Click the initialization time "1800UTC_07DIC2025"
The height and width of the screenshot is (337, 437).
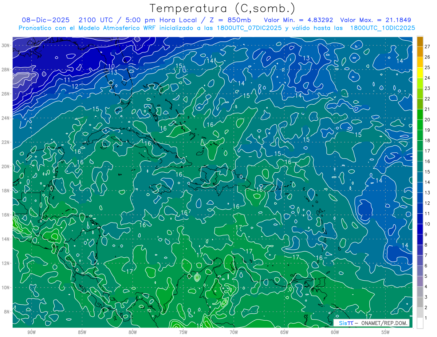[x=250, y=28]
